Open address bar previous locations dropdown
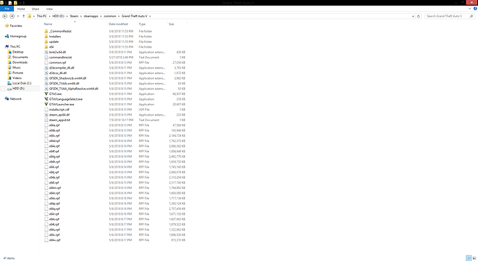 coord(413,16)
